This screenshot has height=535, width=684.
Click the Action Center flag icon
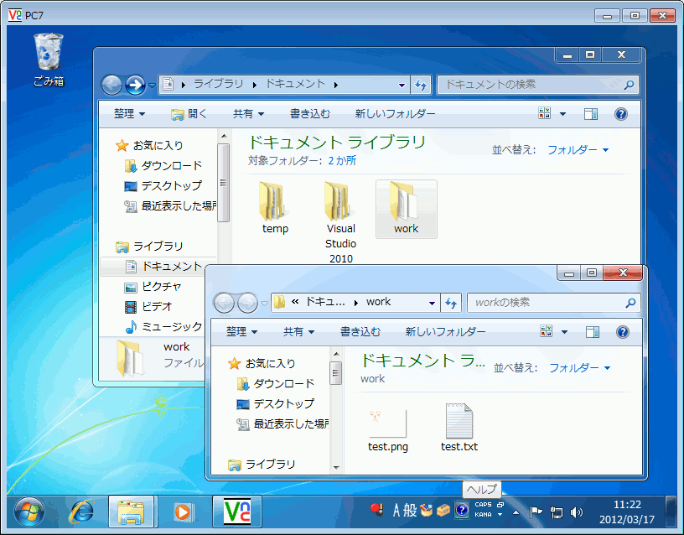pyautogui.click(x=535, y=510)
